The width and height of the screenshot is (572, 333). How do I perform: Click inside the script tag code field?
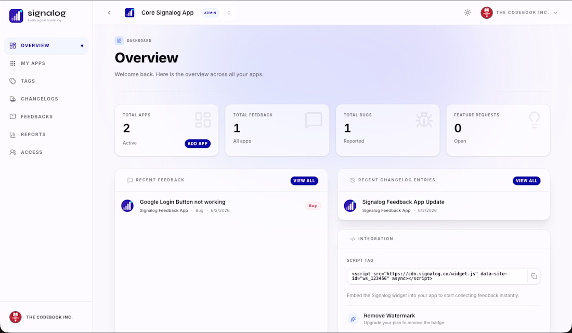point(437,276)
